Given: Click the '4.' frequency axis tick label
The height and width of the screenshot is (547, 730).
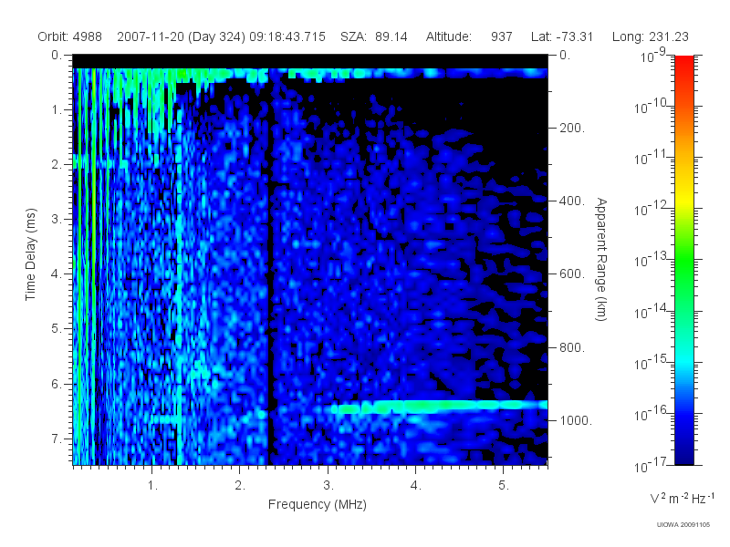Looking at the screenshot, I should 416,485.
